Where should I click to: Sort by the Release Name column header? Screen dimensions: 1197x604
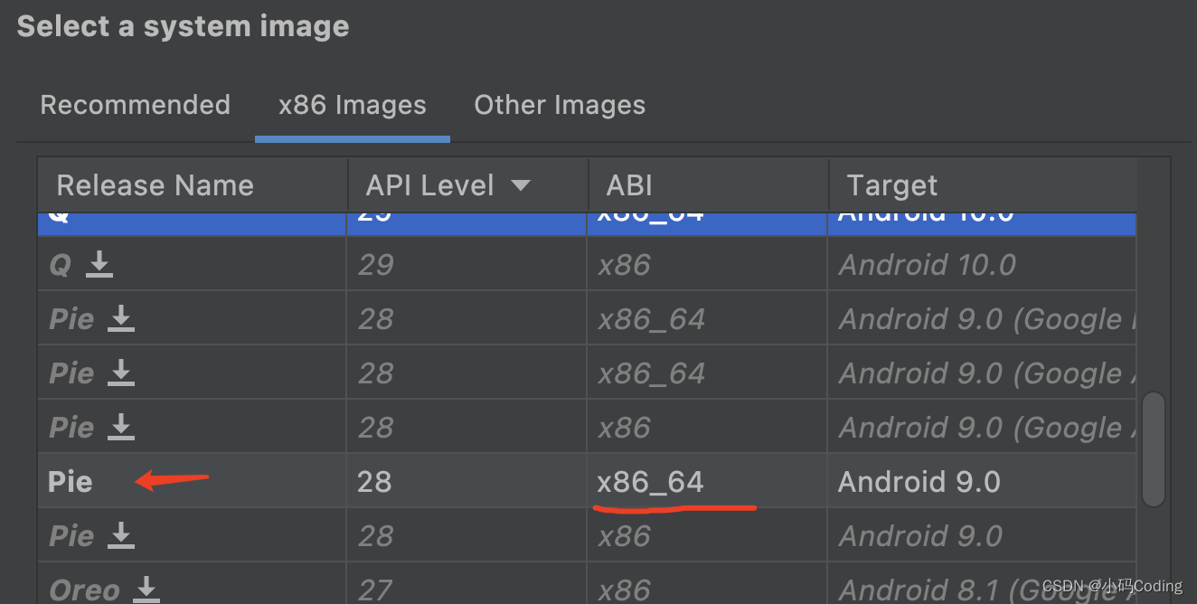tap(155, 184)
